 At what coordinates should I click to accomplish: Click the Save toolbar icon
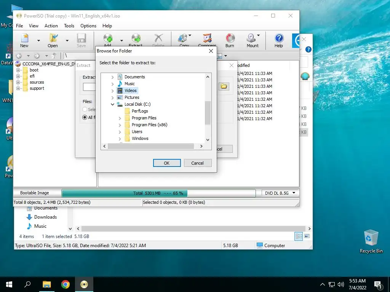coord(82,40)
